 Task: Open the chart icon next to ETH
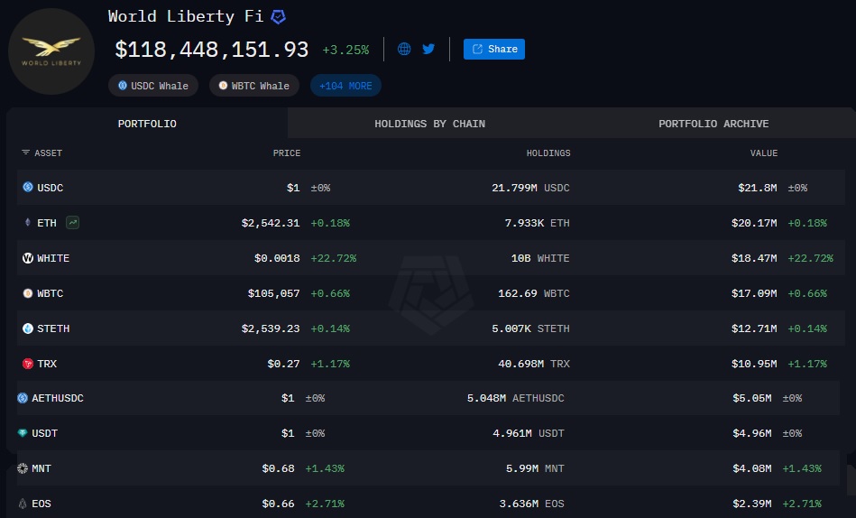coord(72,222)
